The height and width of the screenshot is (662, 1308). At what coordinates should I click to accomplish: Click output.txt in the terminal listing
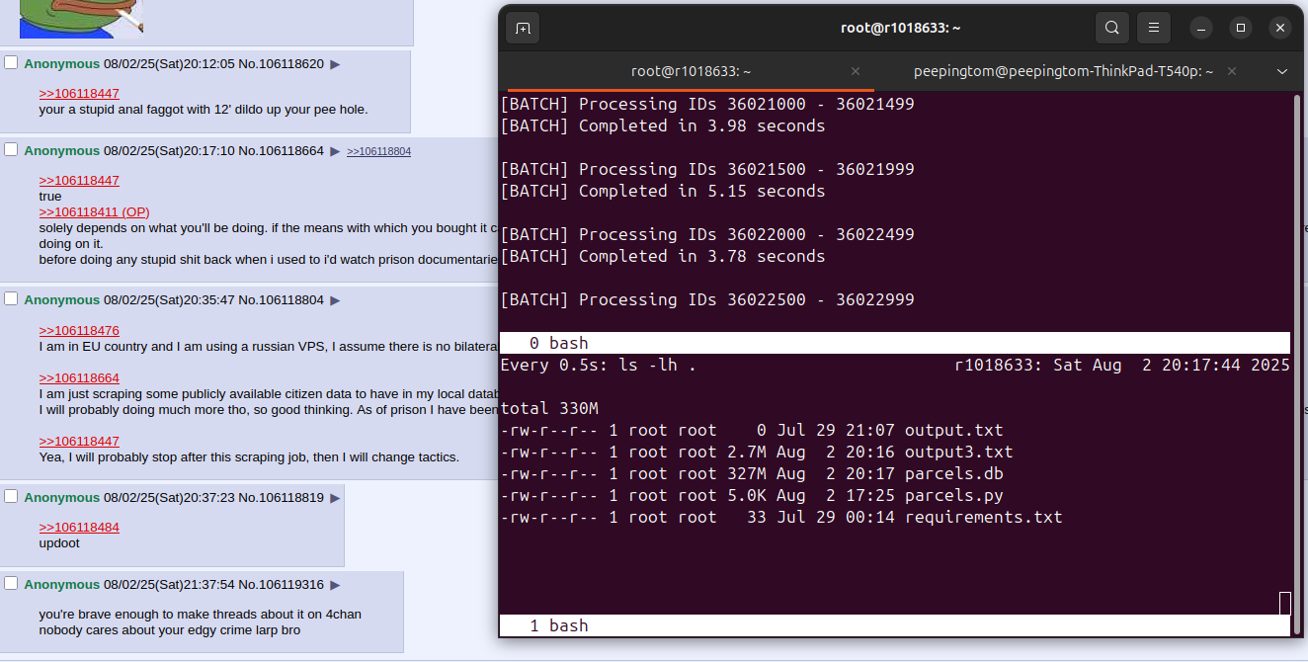954,431
